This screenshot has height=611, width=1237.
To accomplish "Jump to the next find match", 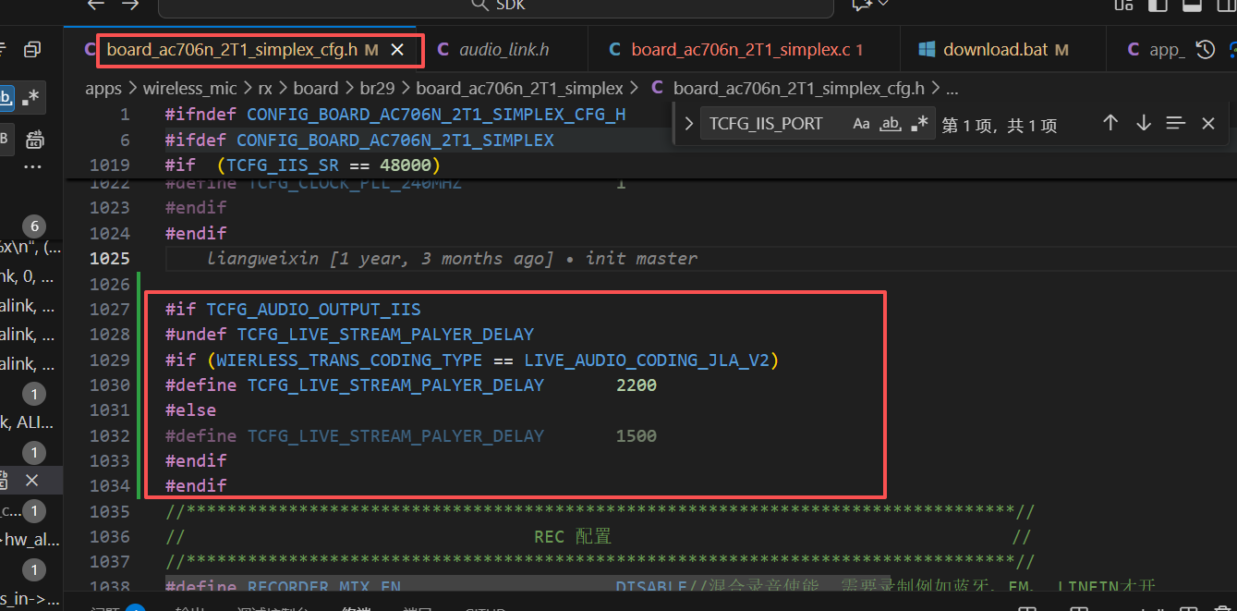I will [x=1144, y=123].
